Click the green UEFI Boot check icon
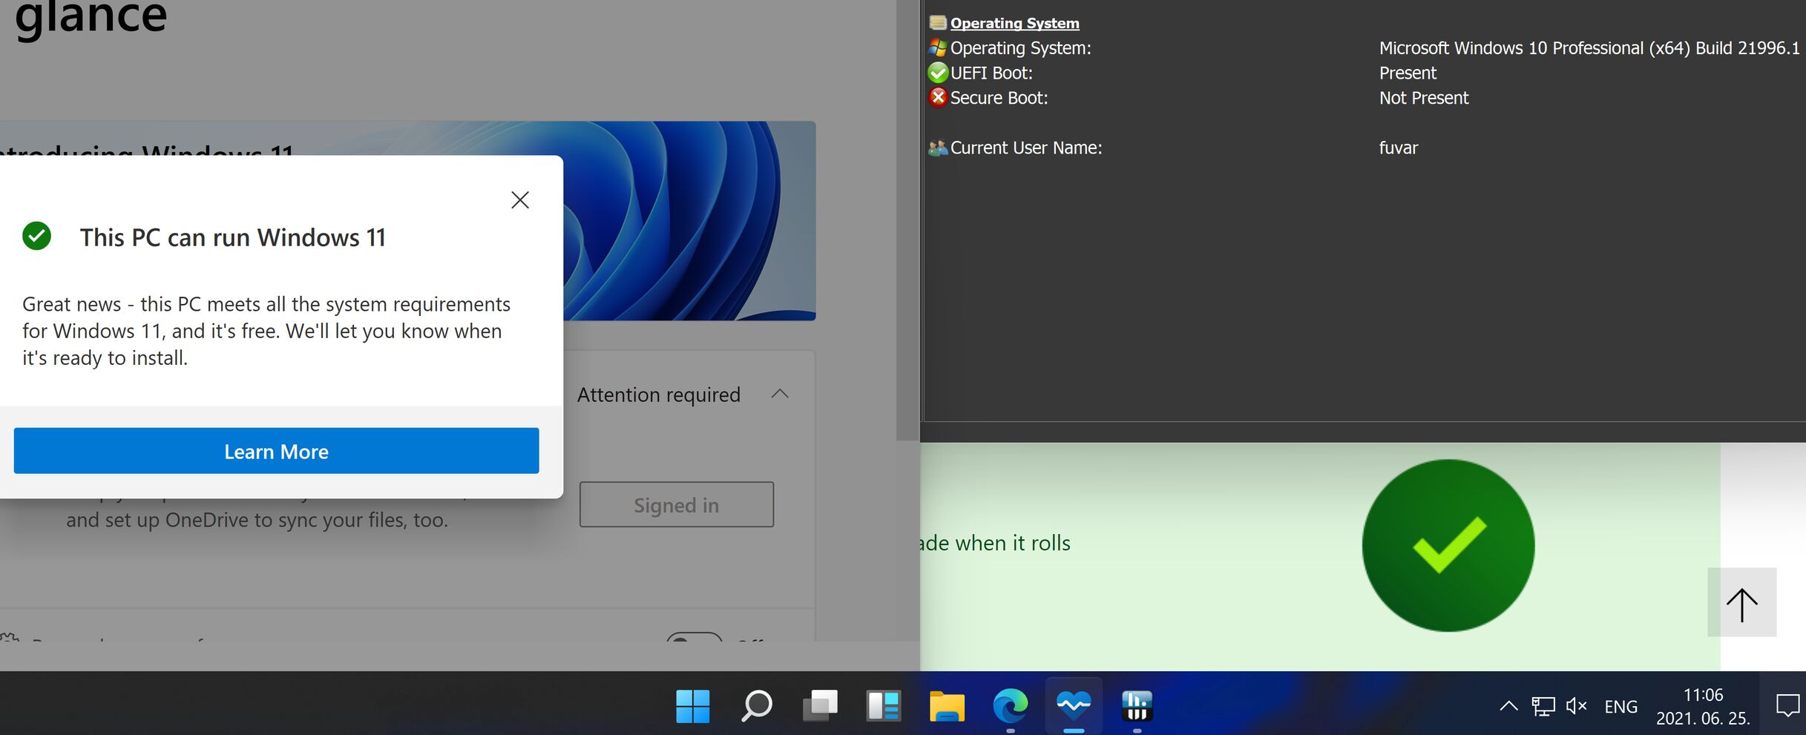This screenshot has height=735, width=1806. (x=938, y=73)
